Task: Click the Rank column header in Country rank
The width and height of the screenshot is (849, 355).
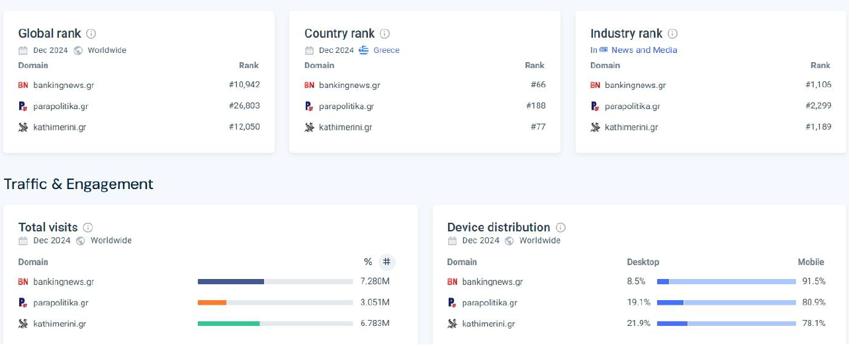Action: tap(535, 65)
